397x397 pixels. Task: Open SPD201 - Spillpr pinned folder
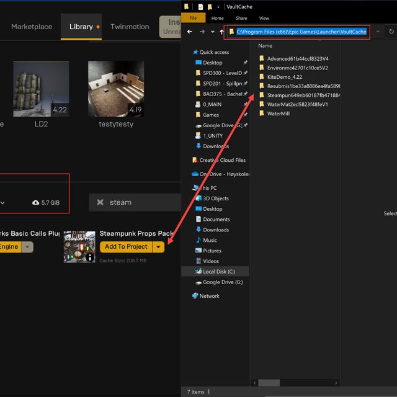coord(222,84)
